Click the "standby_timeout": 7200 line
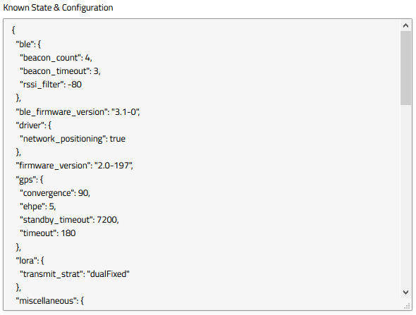The width and height of the screenshot is (416, 315). click(x=69, y=220)
